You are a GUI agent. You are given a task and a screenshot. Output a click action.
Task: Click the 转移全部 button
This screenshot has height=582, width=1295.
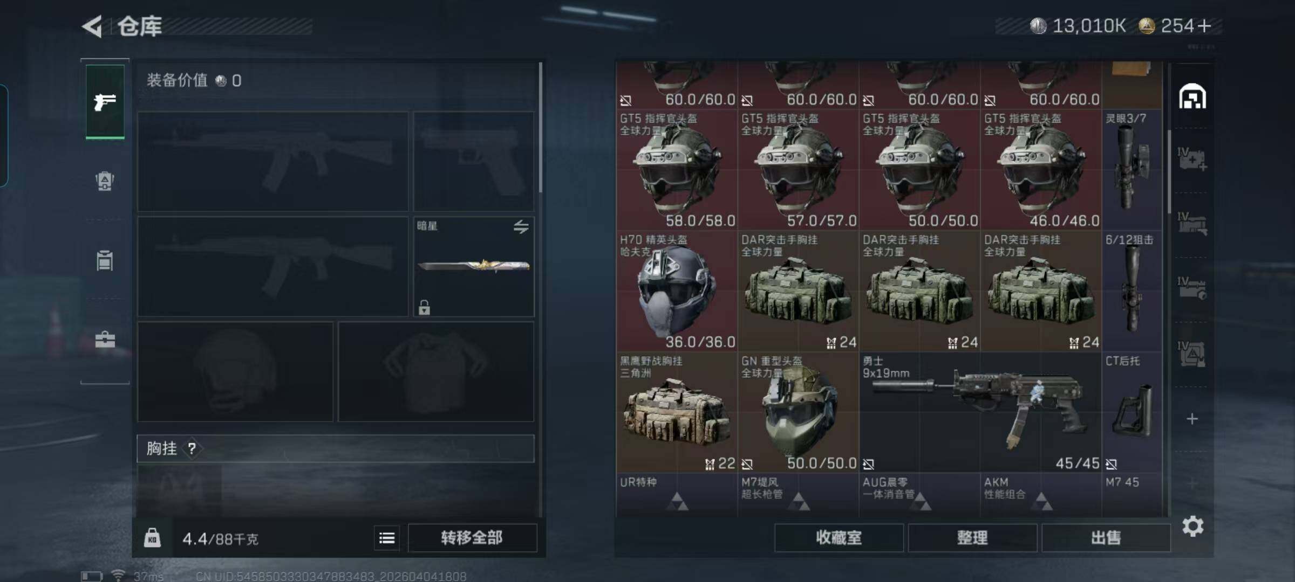pos(472,538)
